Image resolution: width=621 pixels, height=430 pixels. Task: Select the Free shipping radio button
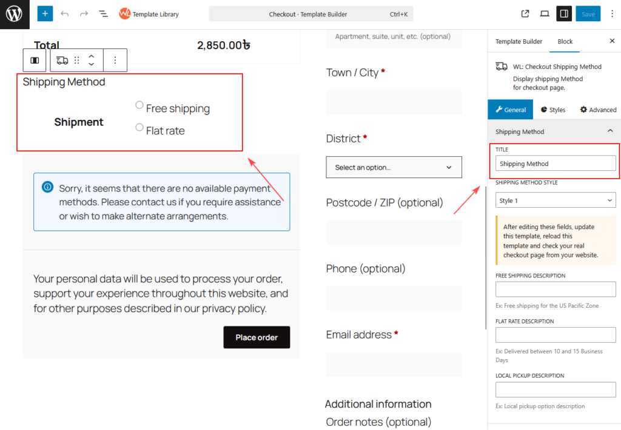(139, 105)
